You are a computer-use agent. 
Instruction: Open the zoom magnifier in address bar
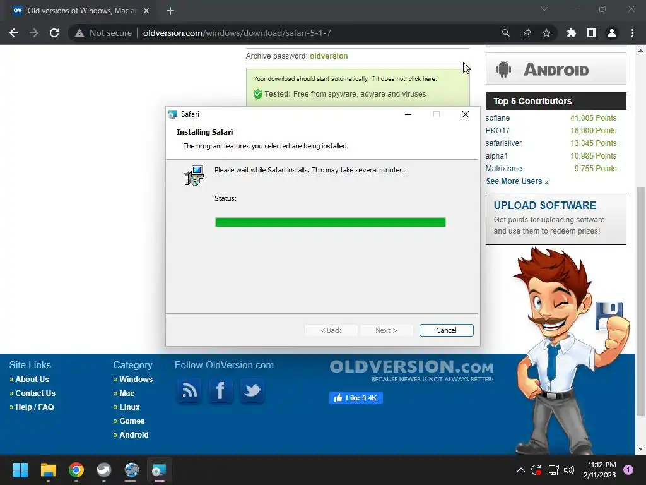[505, 33]
